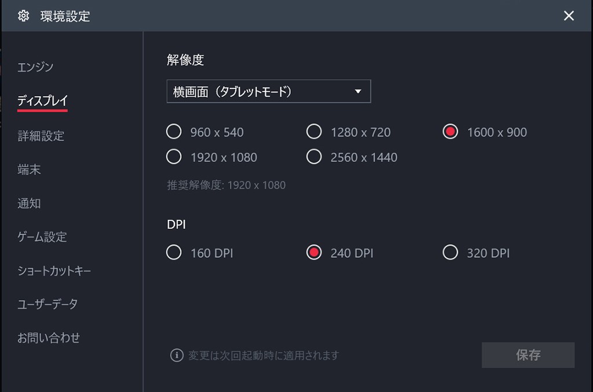The width and height of the screenshot is (593, 392).
Task: Pick the 1920 x 1080 resolution
Action: point(174,157)
